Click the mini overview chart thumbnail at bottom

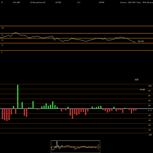[76, 147]
